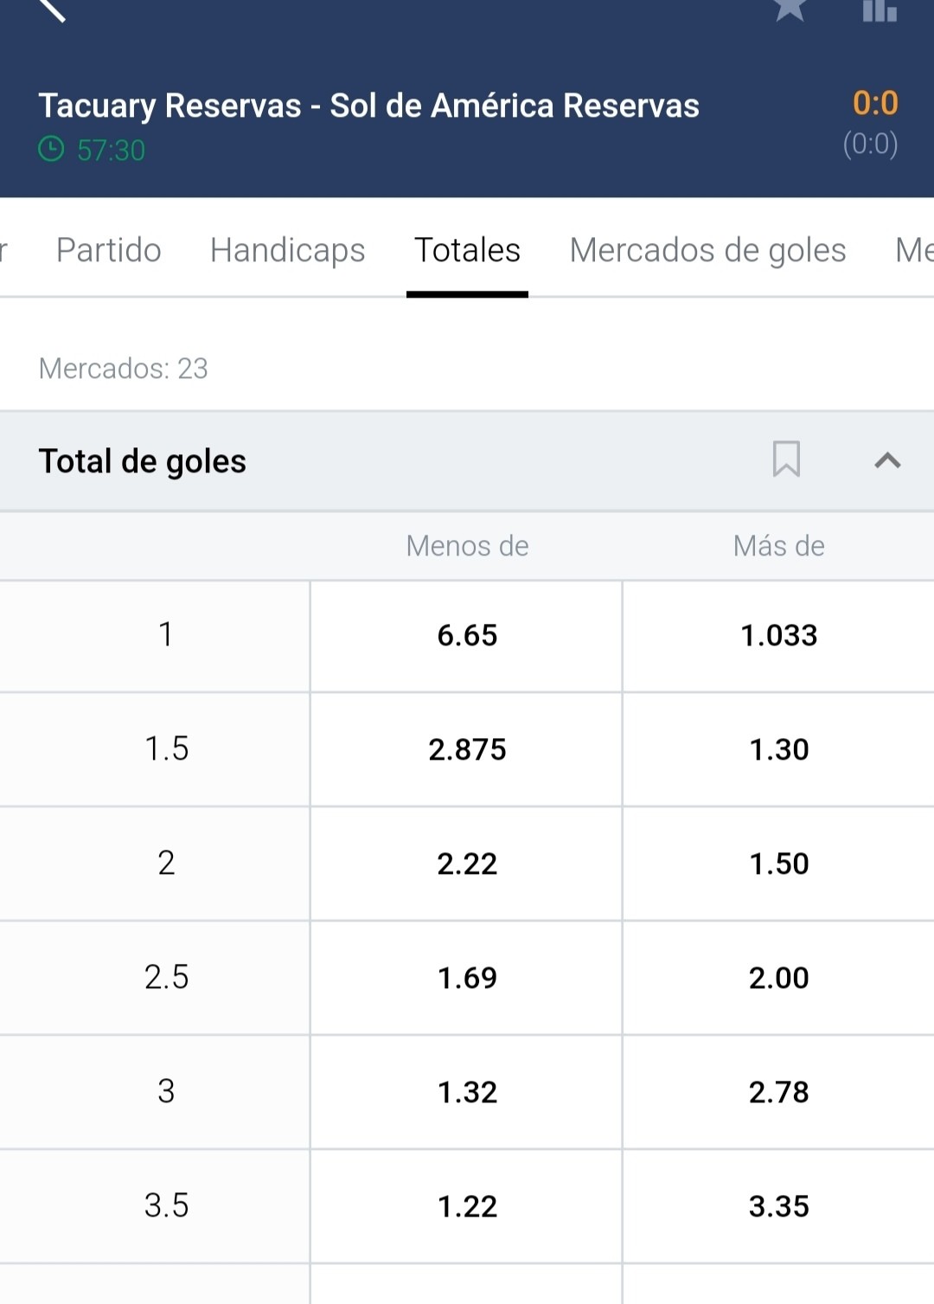Open the Mercados de goles tab

(707, 250)
